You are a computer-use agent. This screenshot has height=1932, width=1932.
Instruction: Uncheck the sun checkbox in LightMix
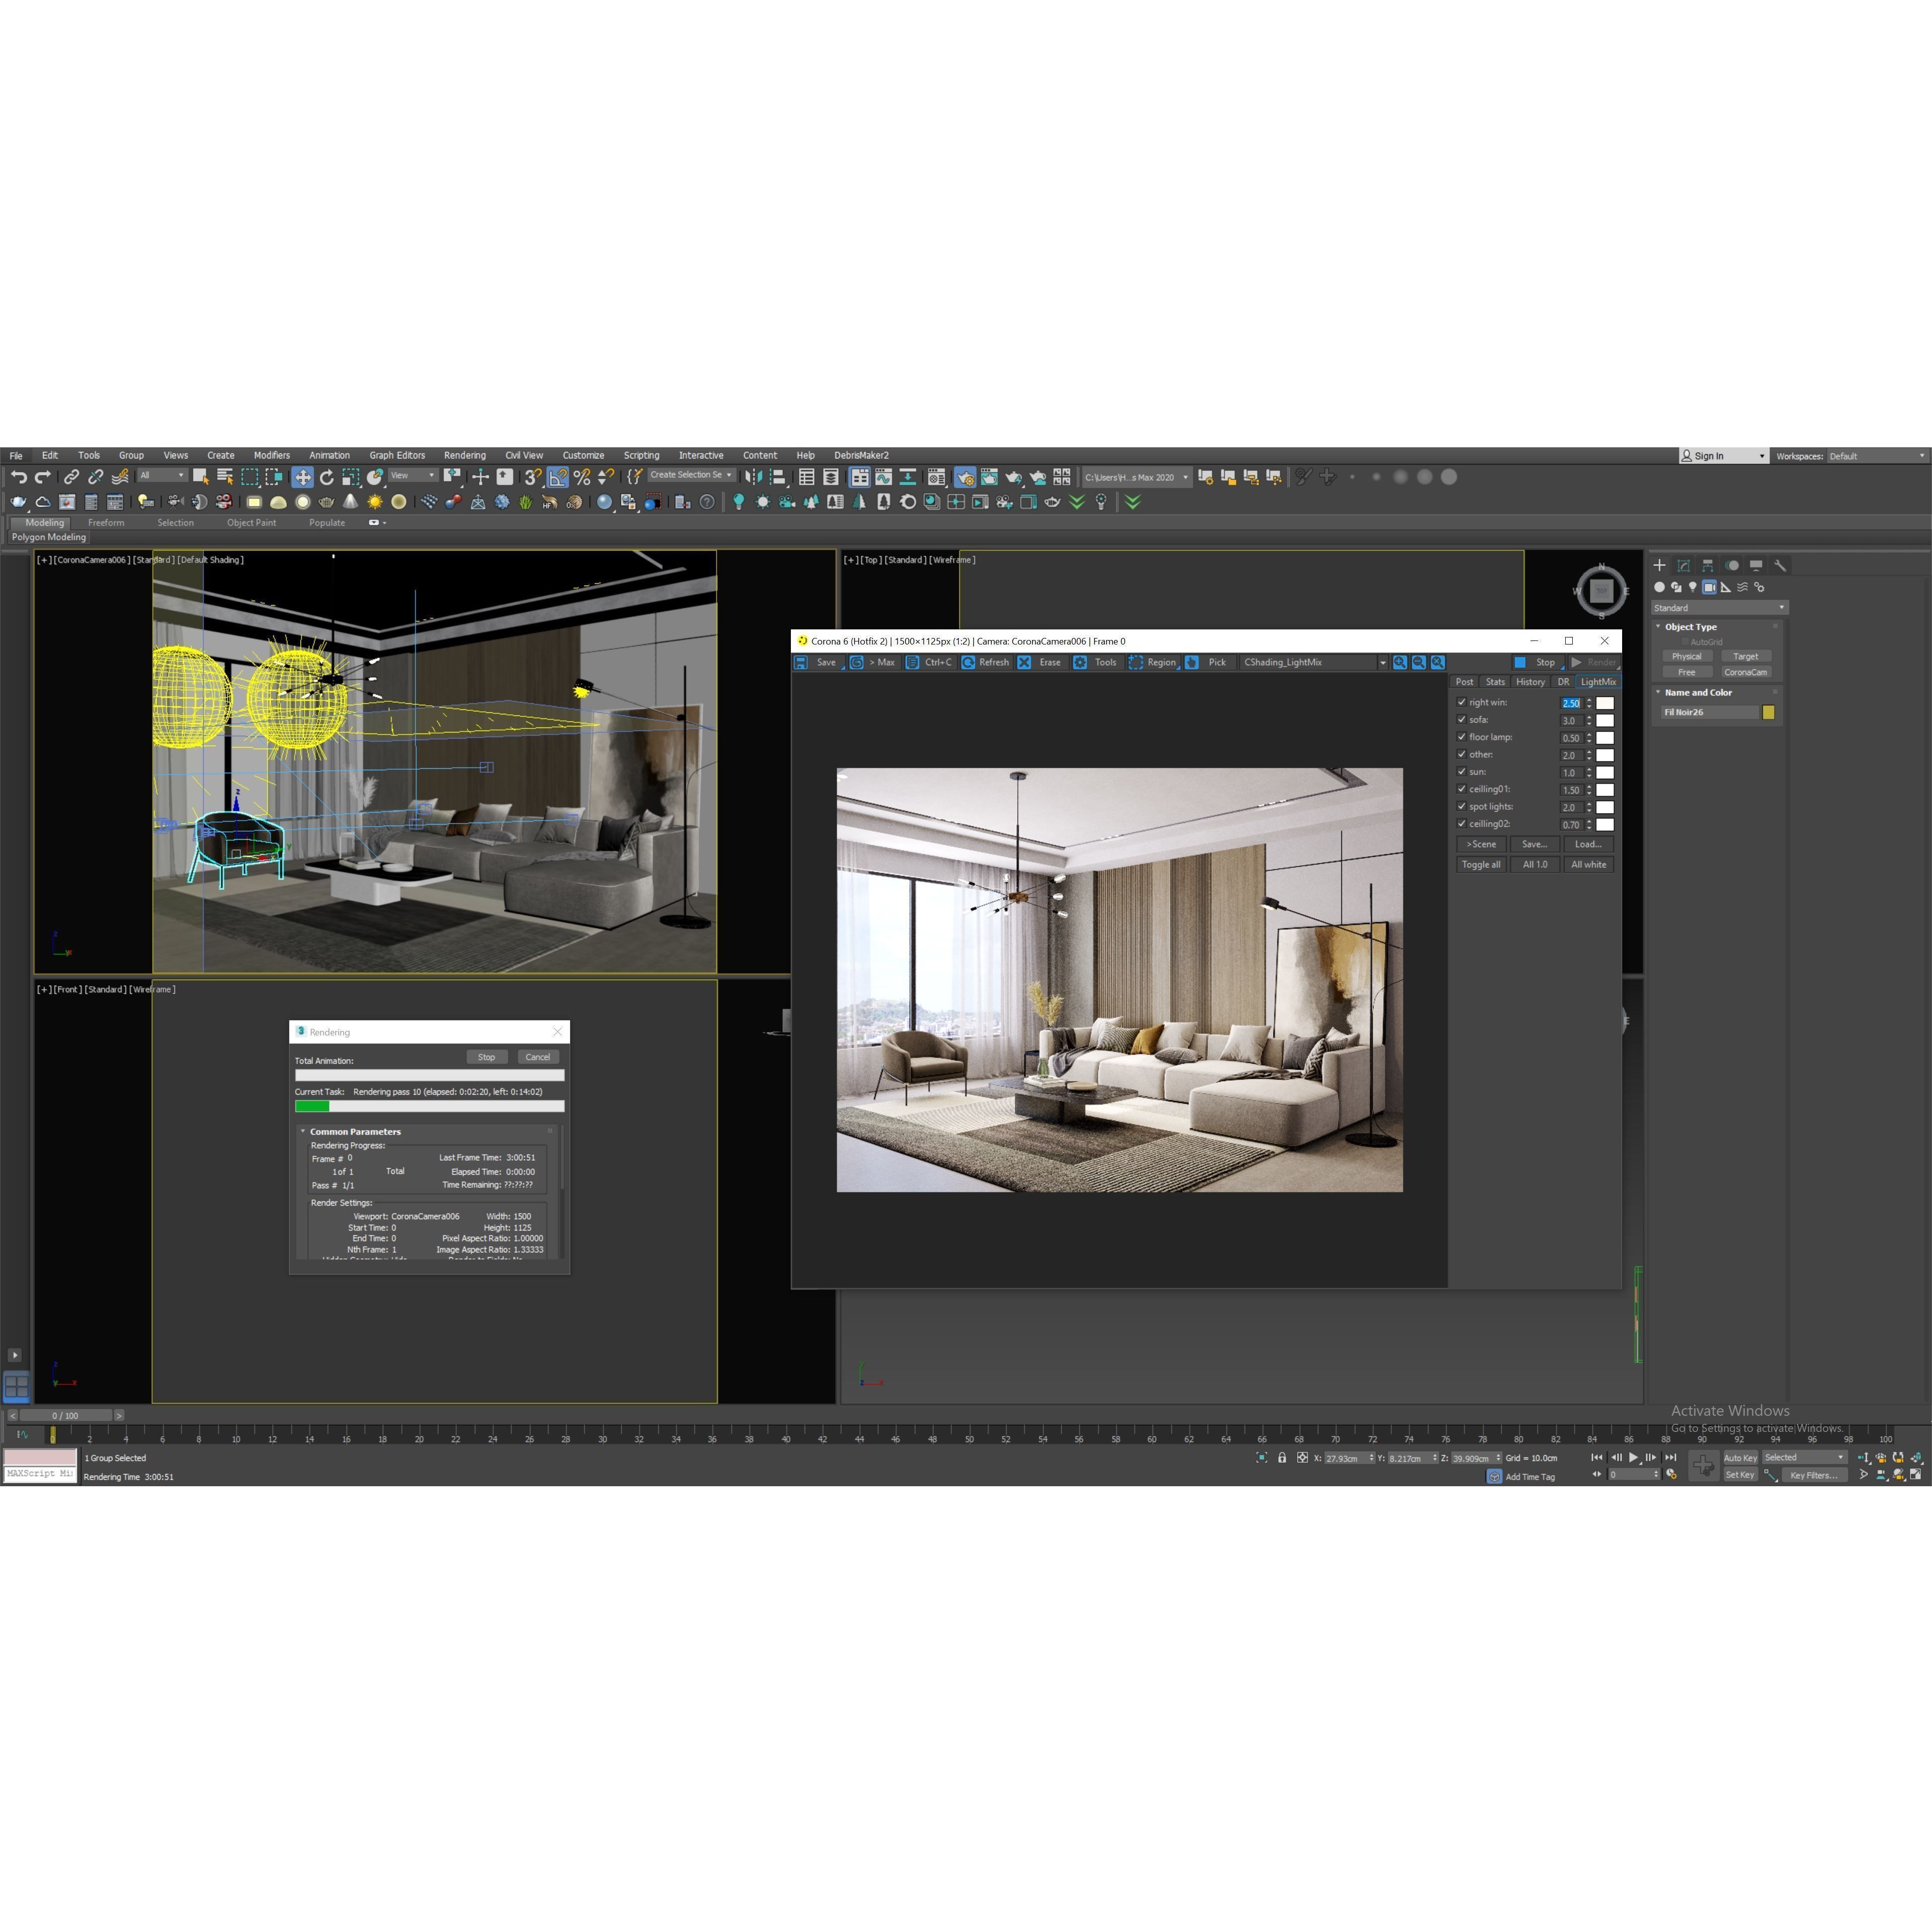click(1462, 772)
